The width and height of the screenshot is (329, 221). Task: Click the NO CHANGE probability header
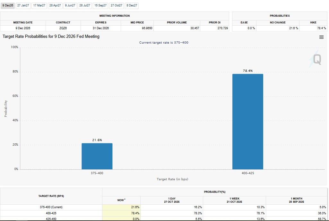pos(278,22)
